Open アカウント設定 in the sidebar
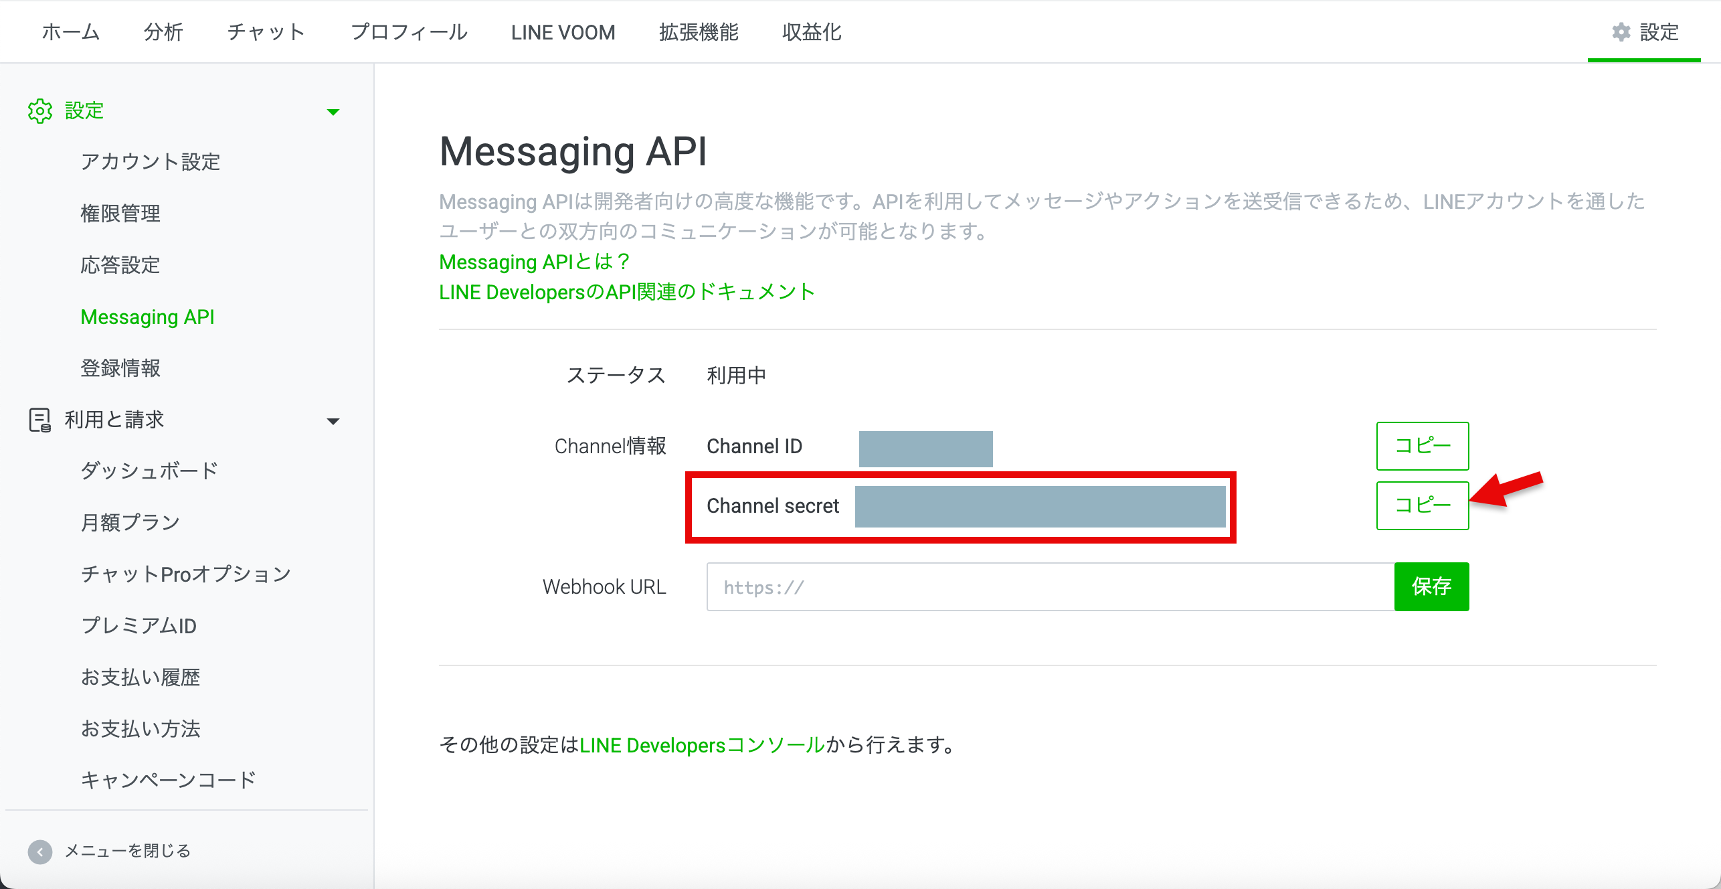 [x=151, y=162]
